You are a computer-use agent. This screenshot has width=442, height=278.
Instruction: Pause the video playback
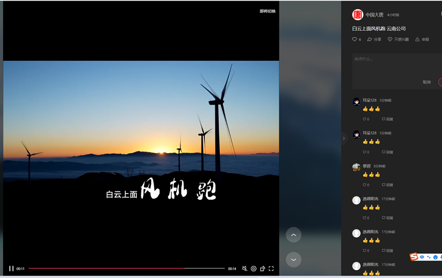[x=11, y=269]
